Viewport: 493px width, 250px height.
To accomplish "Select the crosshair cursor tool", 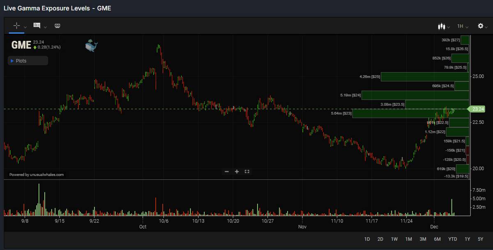I will (x=17, y=25).
